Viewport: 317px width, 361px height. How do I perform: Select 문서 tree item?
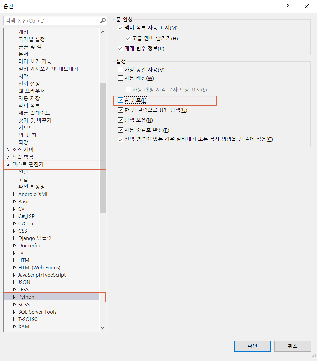coord(23,54)
